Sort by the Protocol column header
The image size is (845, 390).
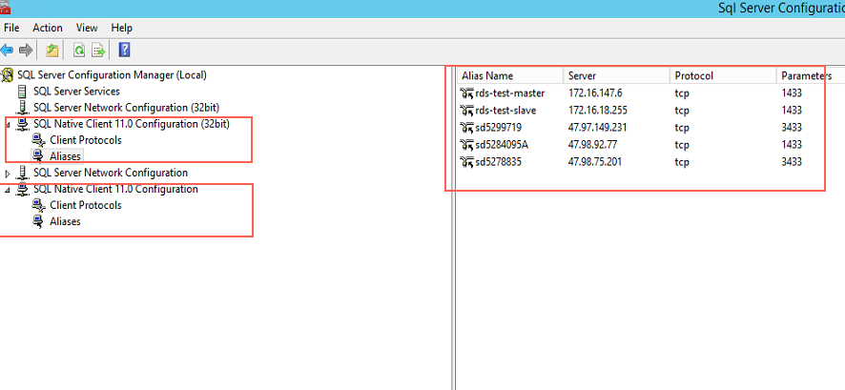coord(723,76)
